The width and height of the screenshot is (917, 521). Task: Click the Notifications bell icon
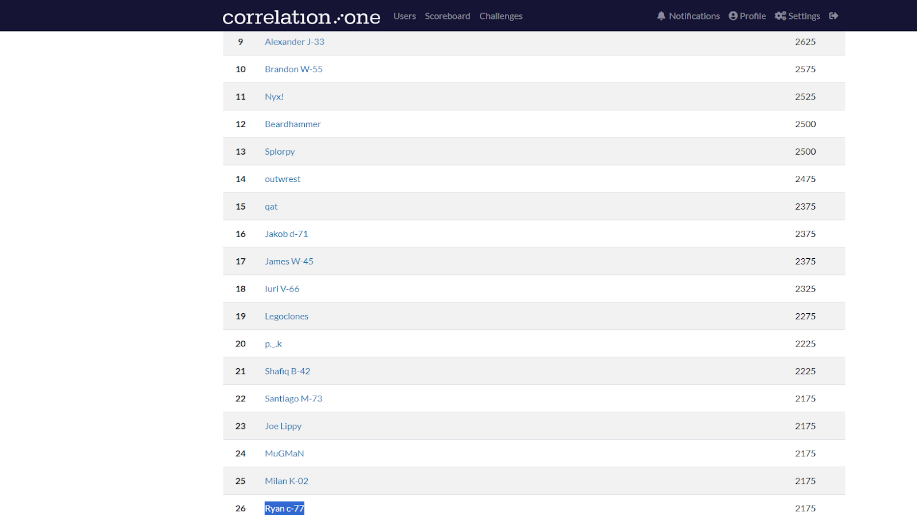click(661, 16)
